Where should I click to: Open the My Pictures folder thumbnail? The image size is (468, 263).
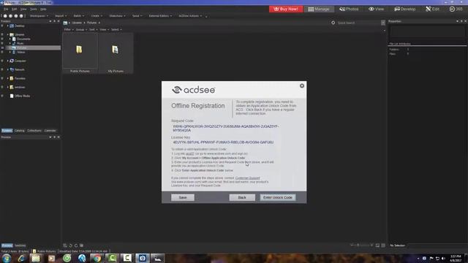pyautogui.click(x=116, y=53)
